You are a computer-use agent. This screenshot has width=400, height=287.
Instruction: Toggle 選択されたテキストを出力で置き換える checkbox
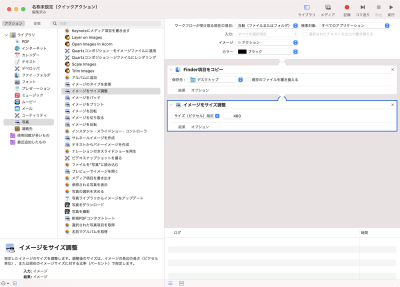point(305,34)
